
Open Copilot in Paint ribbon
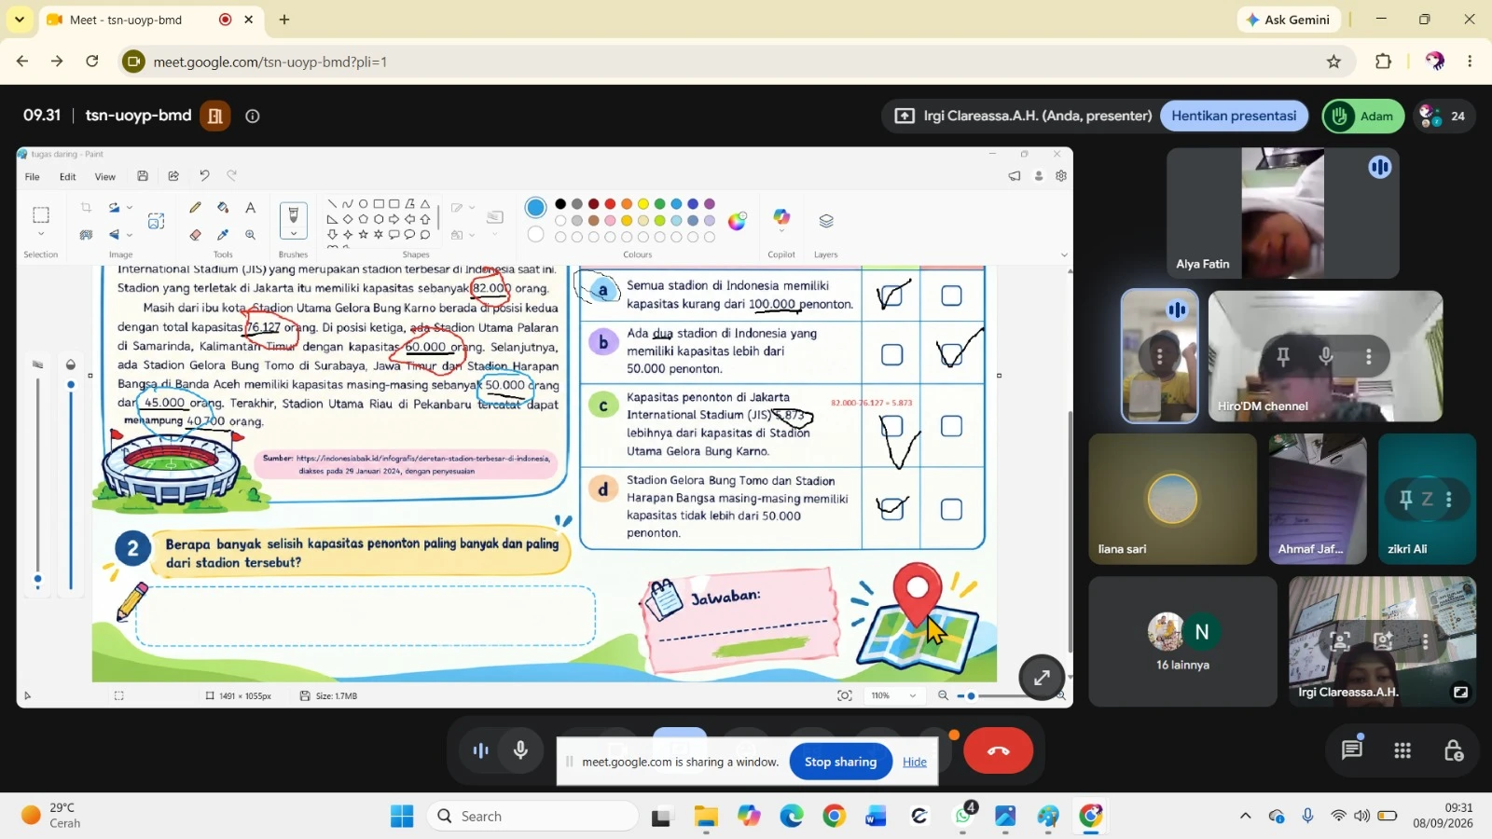pyautogui.click(x=781, y=218)
